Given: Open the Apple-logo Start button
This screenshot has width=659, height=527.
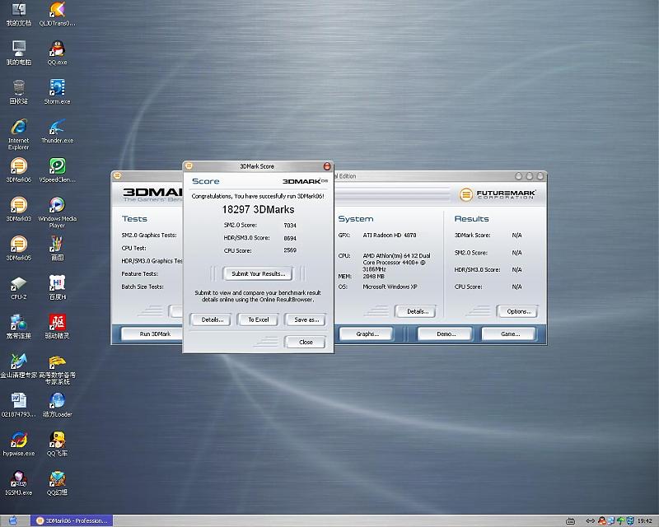Looking at the screenshot, I should point(12,520).
